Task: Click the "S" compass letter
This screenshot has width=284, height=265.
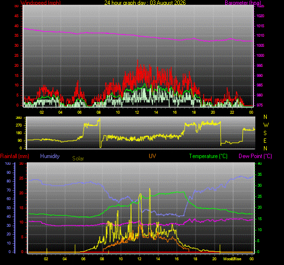Action: click(265, 133)
